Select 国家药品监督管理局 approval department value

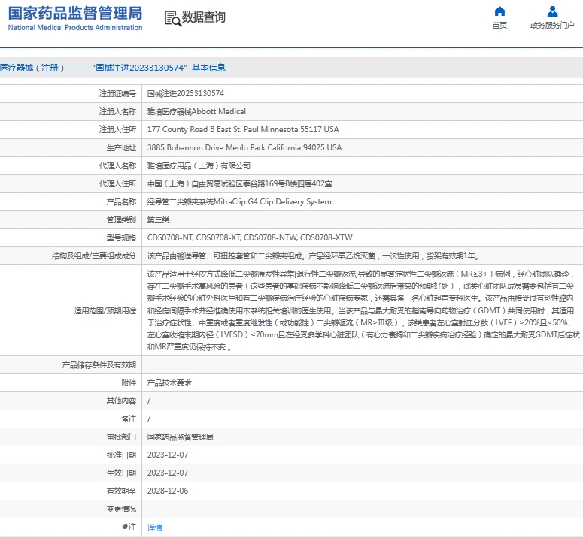181,437
